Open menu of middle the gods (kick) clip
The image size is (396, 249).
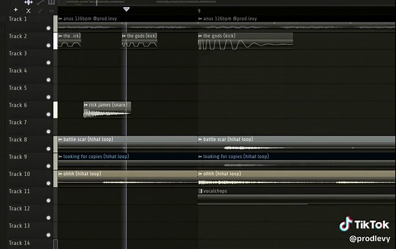pyautogui.click(x=124, y=36)
